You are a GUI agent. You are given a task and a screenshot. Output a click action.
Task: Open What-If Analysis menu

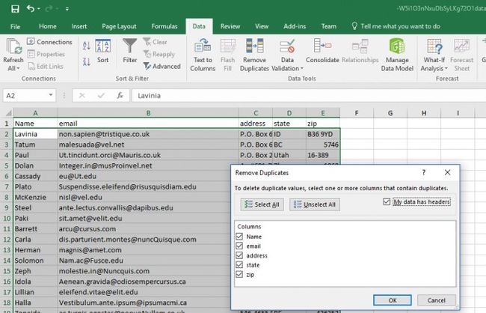(434, 55)
